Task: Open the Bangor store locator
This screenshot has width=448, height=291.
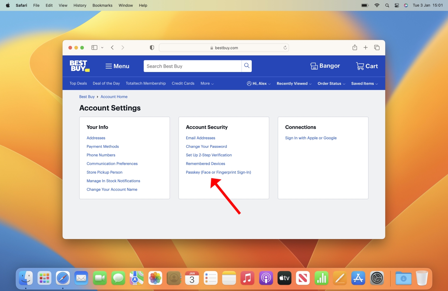Action: [x=325, y=66]
